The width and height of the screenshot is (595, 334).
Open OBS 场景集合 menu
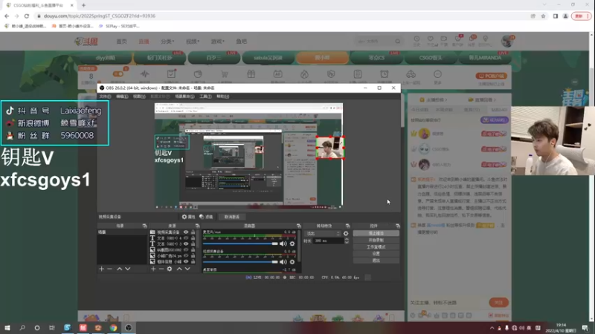(184, 96)
